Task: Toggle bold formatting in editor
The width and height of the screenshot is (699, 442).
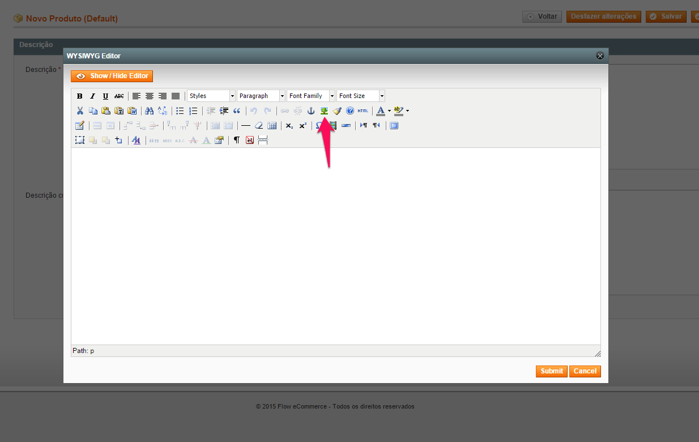Action: [x=80, y=96]
